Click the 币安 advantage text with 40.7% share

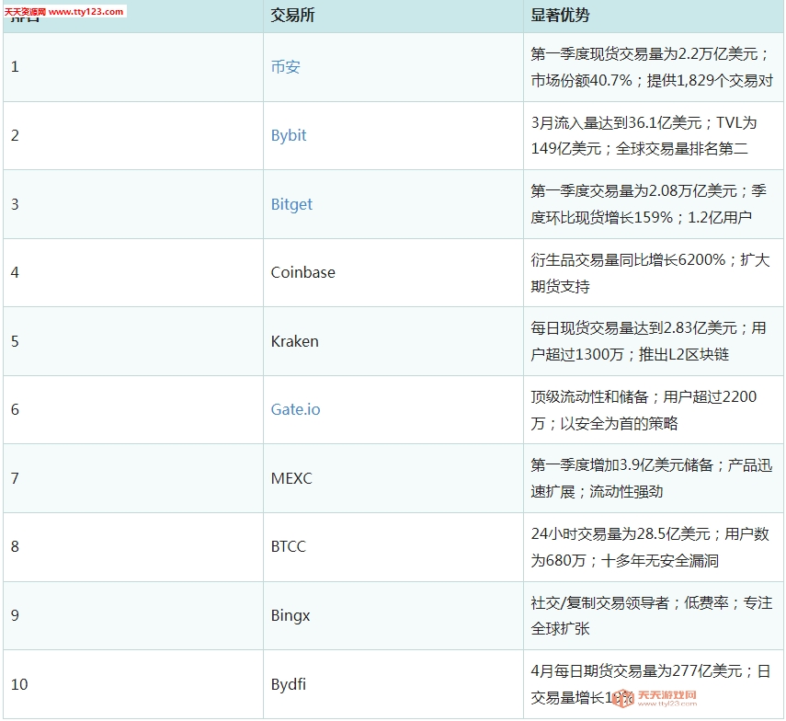652,67
